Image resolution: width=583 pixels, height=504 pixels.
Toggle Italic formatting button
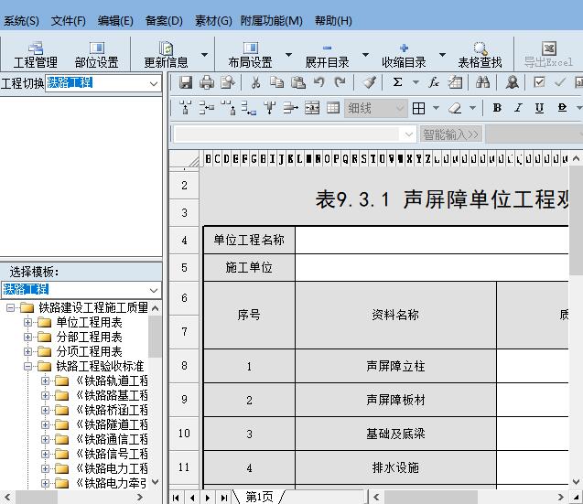coord(518,108)
